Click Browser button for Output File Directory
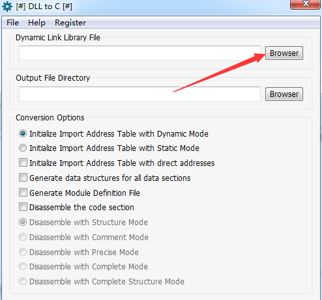 (x=284, y=94)
